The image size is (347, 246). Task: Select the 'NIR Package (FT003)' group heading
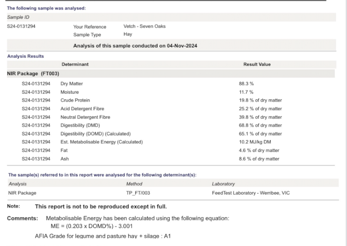point(33,73)
